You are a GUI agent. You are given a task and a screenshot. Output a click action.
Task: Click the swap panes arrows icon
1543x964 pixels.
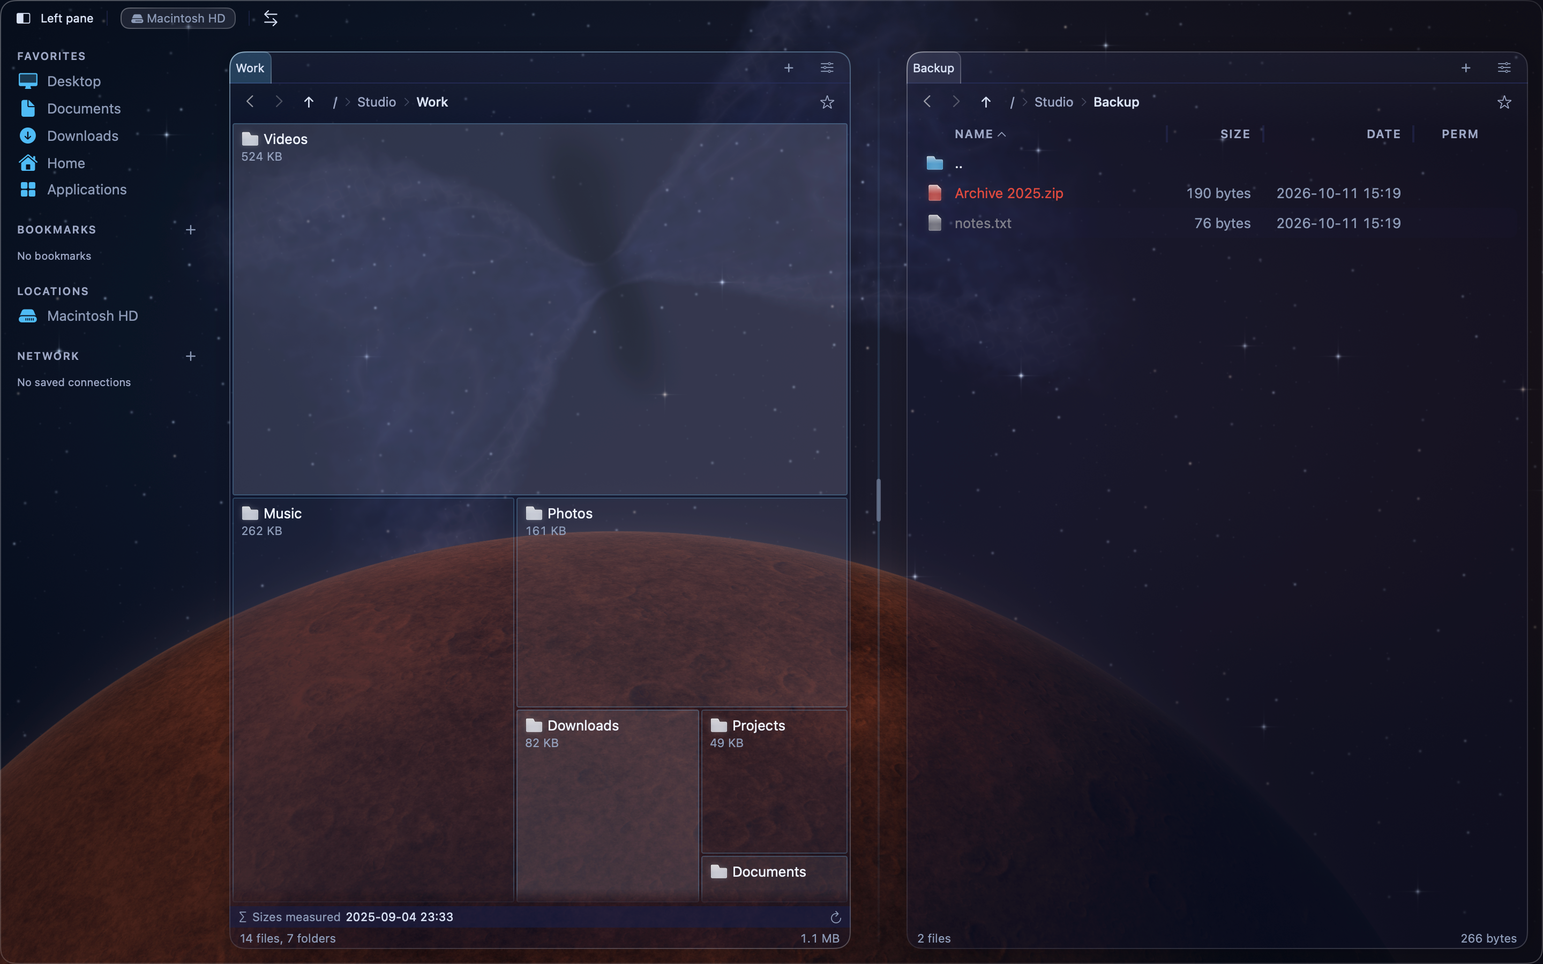271,19
